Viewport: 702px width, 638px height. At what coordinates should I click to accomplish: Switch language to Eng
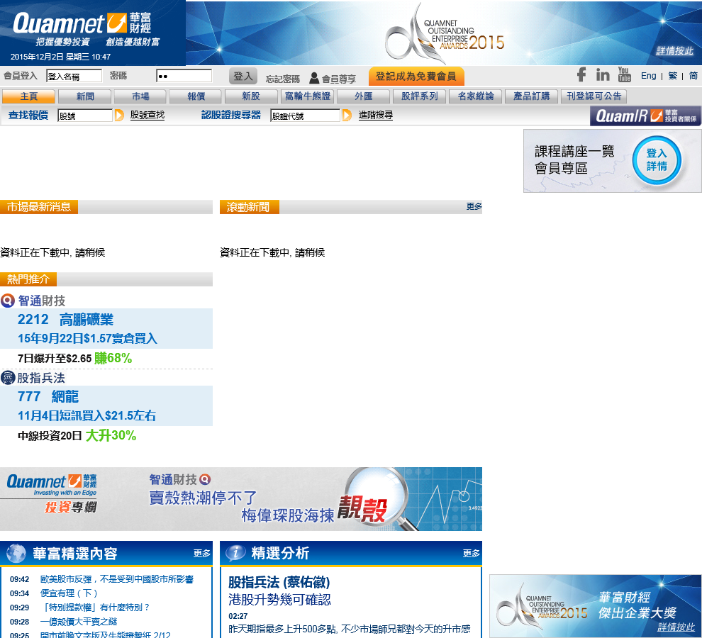coord(648,76)
